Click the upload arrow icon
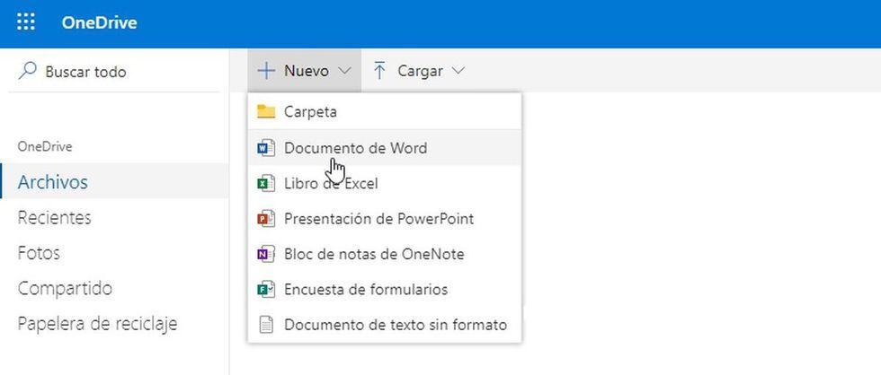881x375 pixels. tap(379, 71)
